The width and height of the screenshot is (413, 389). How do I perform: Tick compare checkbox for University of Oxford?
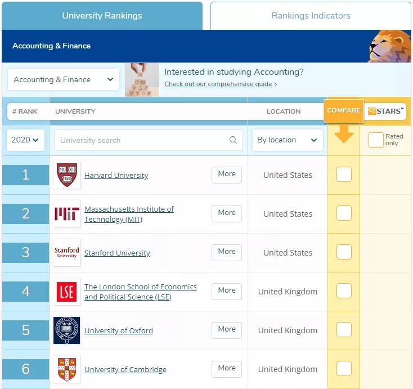(344, 330)
